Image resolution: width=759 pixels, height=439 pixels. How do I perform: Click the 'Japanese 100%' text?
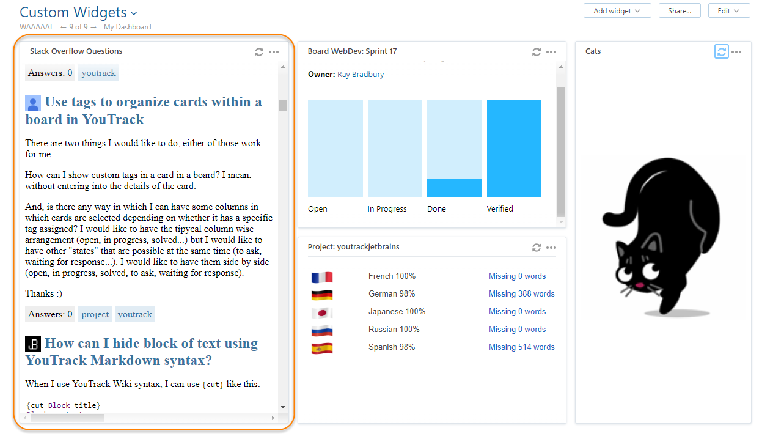point(397,312)
